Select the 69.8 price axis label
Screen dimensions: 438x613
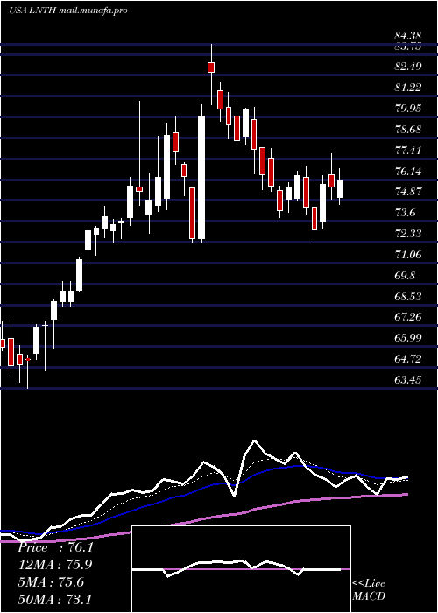click(x=406, y=276)
